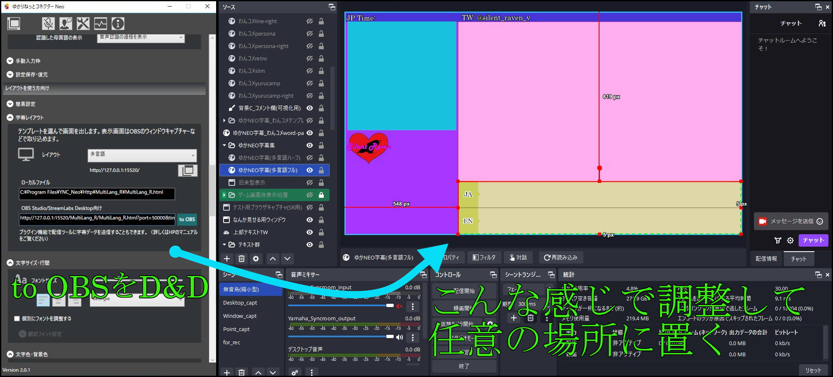The image size is (833, 377).
Task: Click the purple チャット send button
Action: click(x=813, y=240)
